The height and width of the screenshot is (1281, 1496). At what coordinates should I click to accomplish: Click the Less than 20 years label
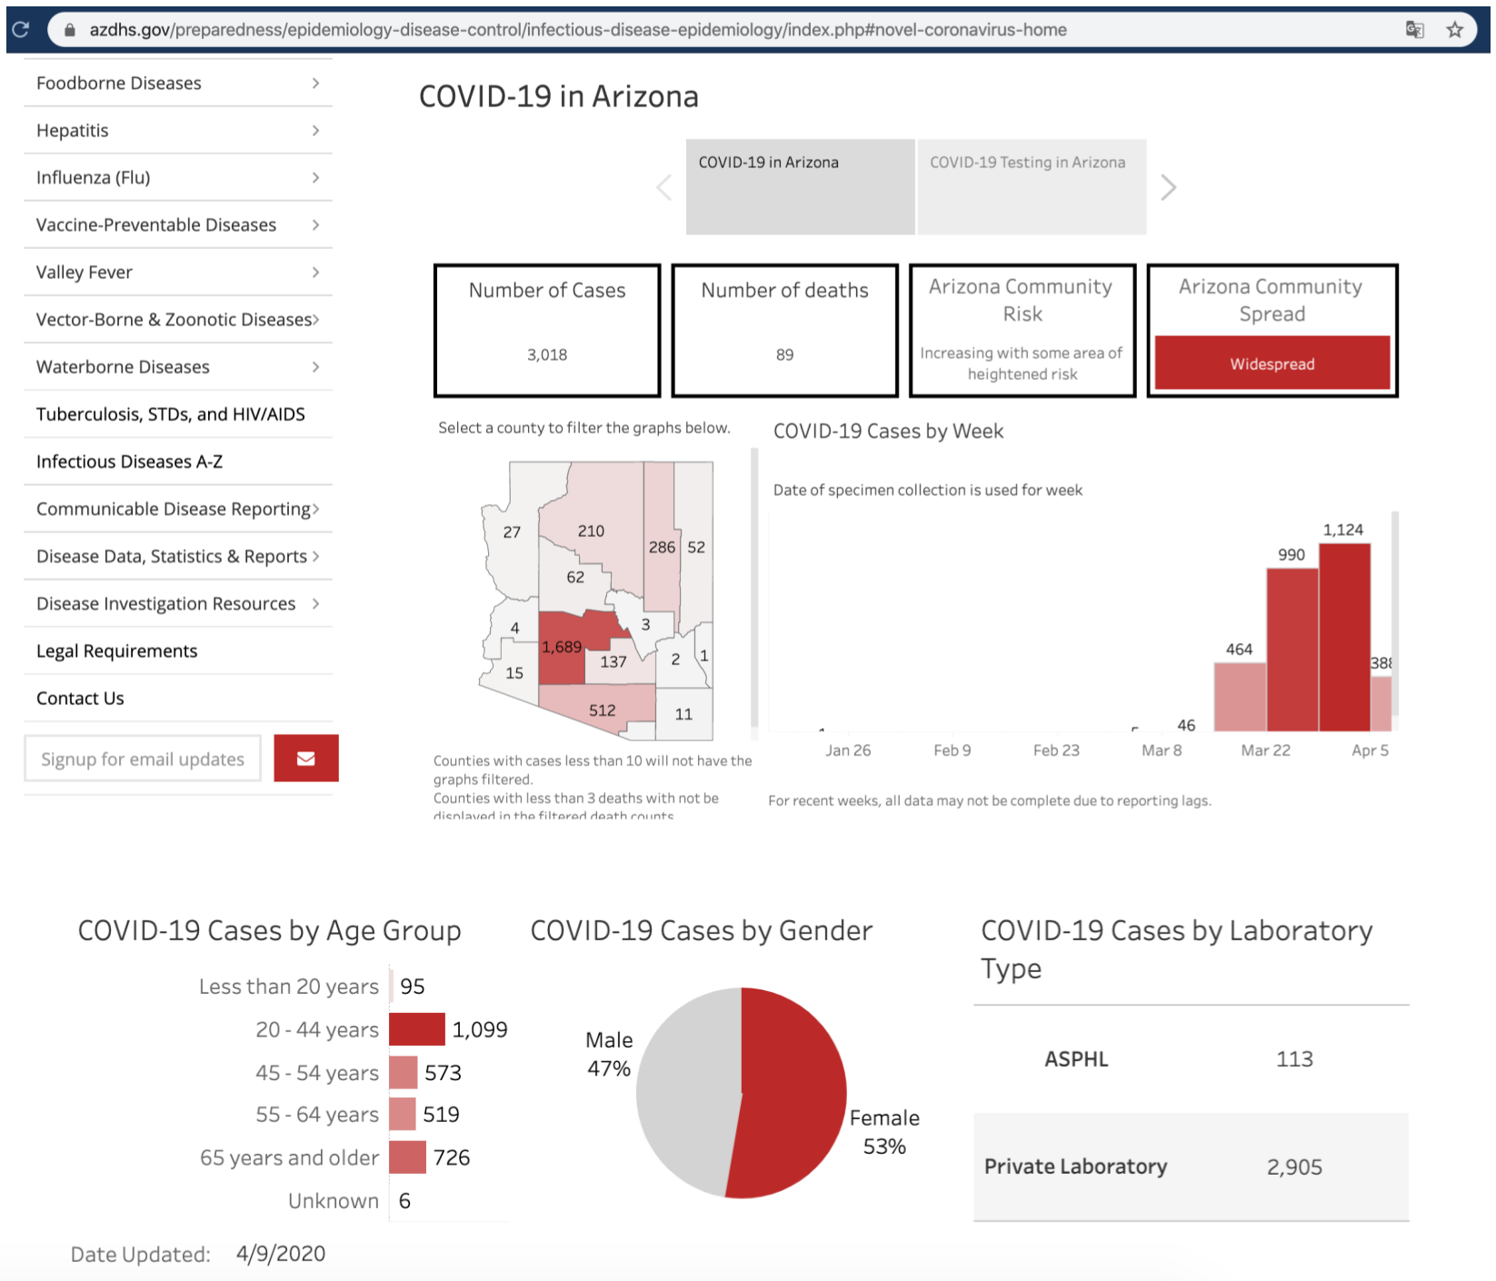pyautogui.click(x=289, y=987)
